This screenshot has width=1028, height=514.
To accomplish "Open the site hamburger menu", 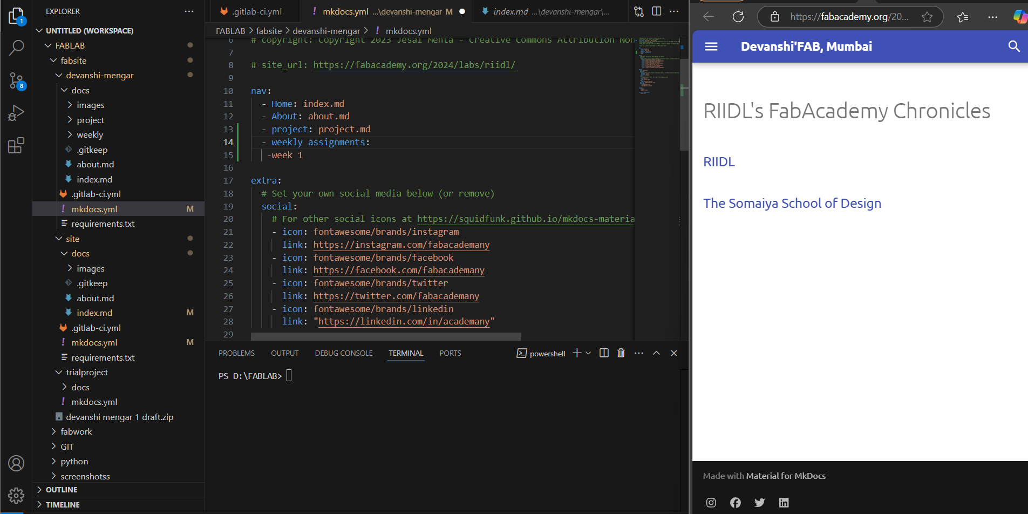I will point(711,46).
